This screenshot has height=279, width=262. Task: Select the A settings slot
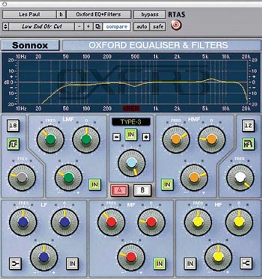(120, 190)
